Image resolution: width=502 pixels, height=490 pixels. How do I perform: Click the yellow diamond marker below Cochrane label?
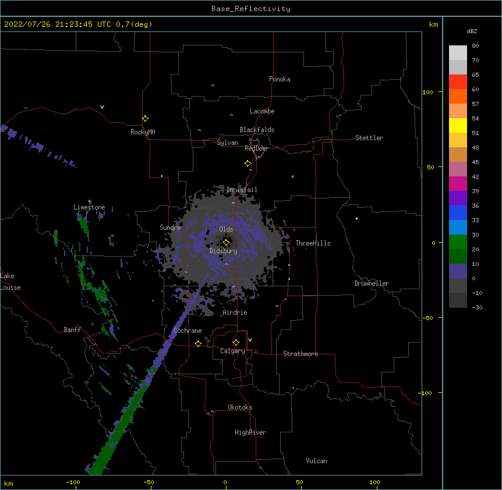coord(198,343)
